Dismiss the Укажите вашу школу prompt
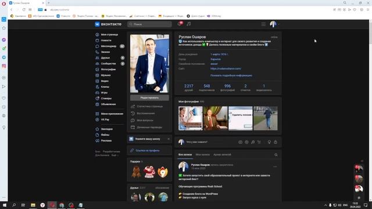372x209 pixels. tap(169, 139)
